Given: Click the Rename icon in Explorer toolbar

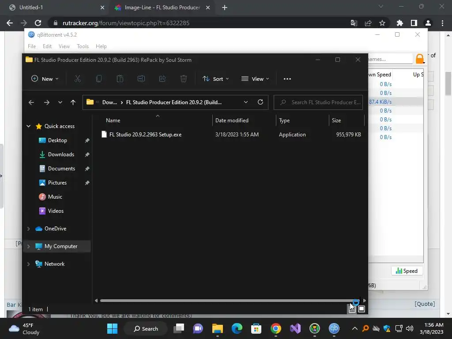Looking at the screenshot, I should [141, 79].
